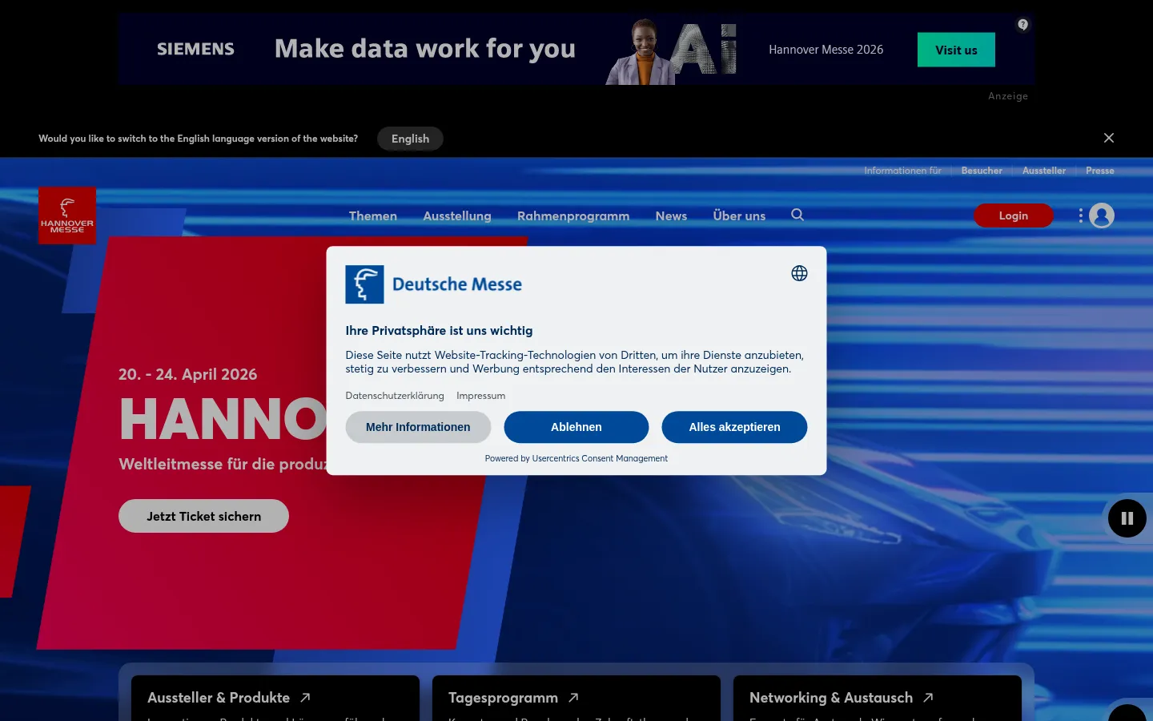Select Besucher in top info bar

[x=982, y=171]
